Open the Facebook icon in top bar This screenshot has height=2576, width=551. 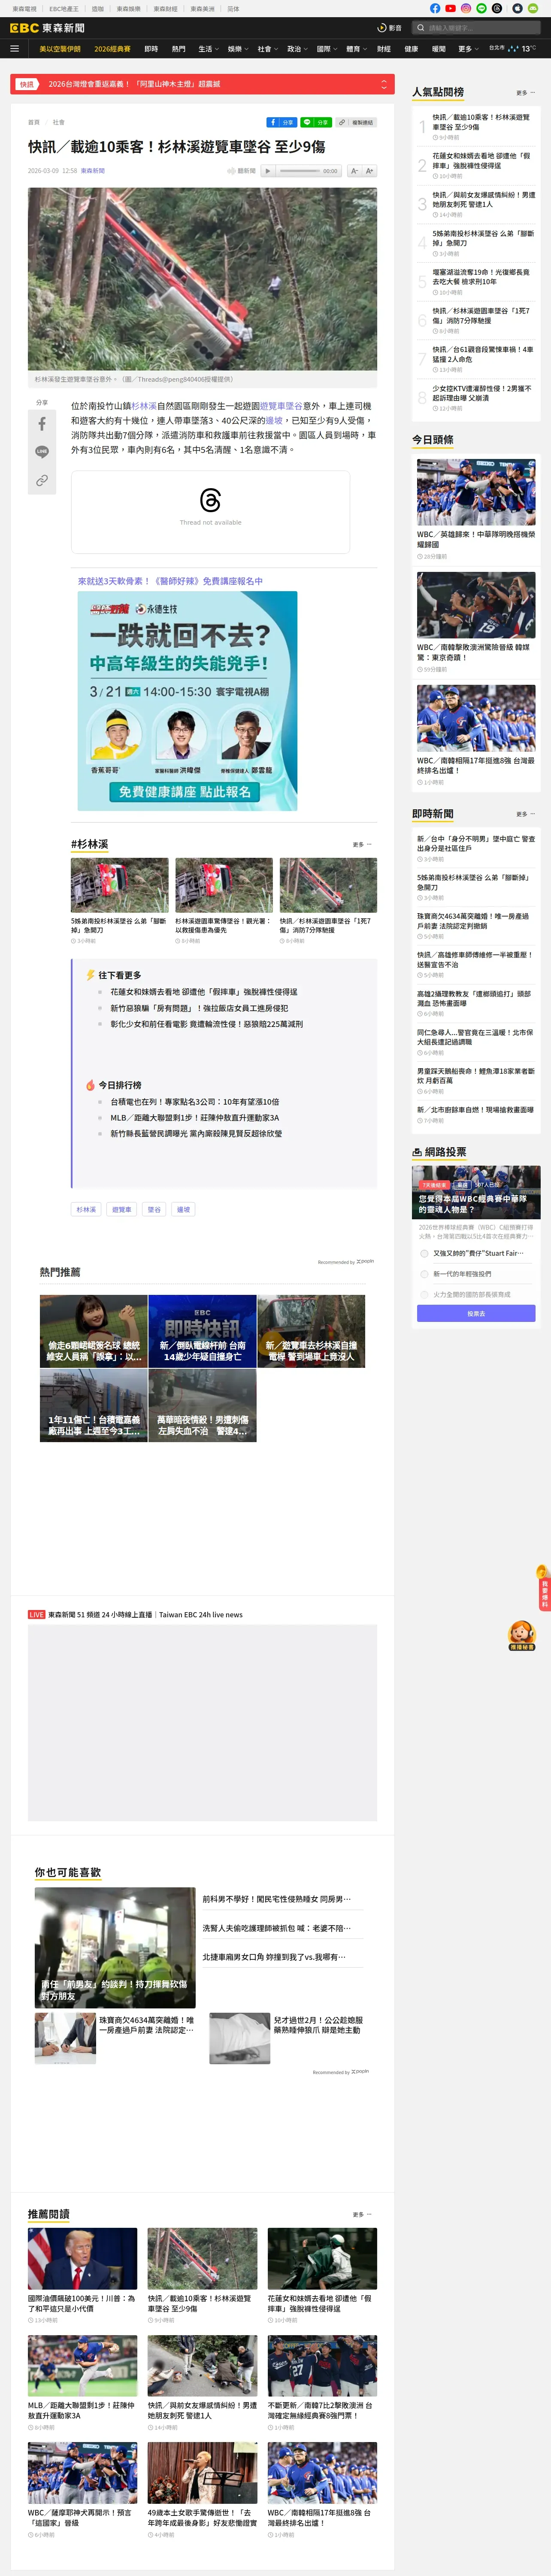click(x=435, y=8)
